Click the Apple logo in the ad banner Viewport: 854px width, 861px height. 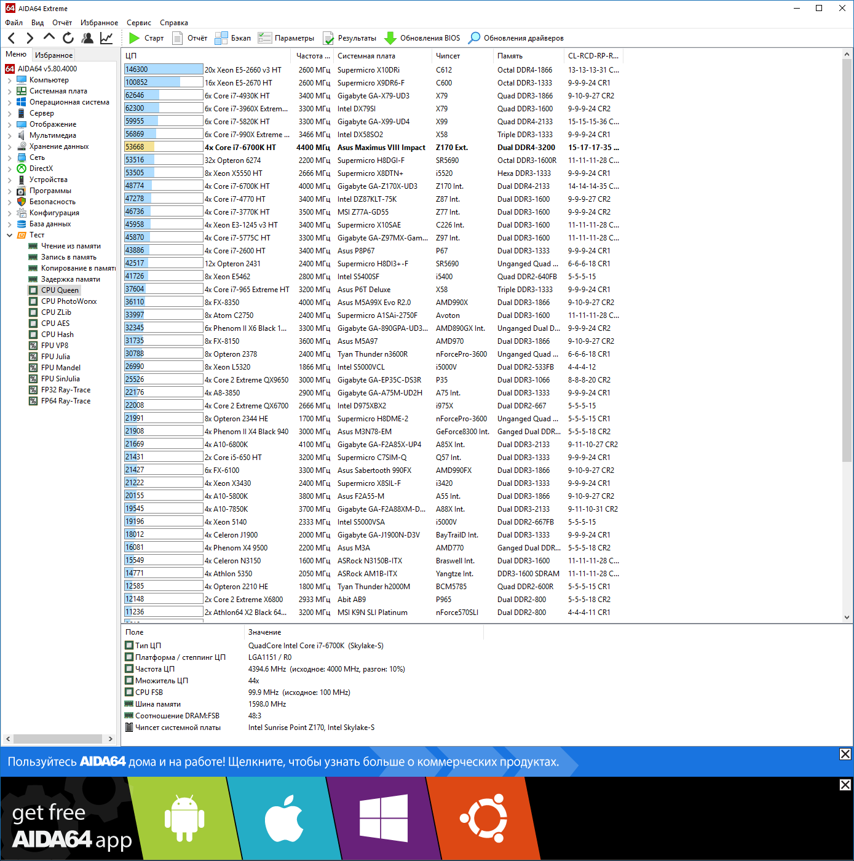[284, 818]
